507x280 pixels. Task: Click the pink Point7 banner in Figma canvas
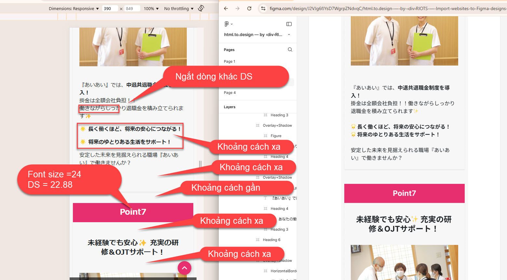pyautogui.click(x=404, y=193)
